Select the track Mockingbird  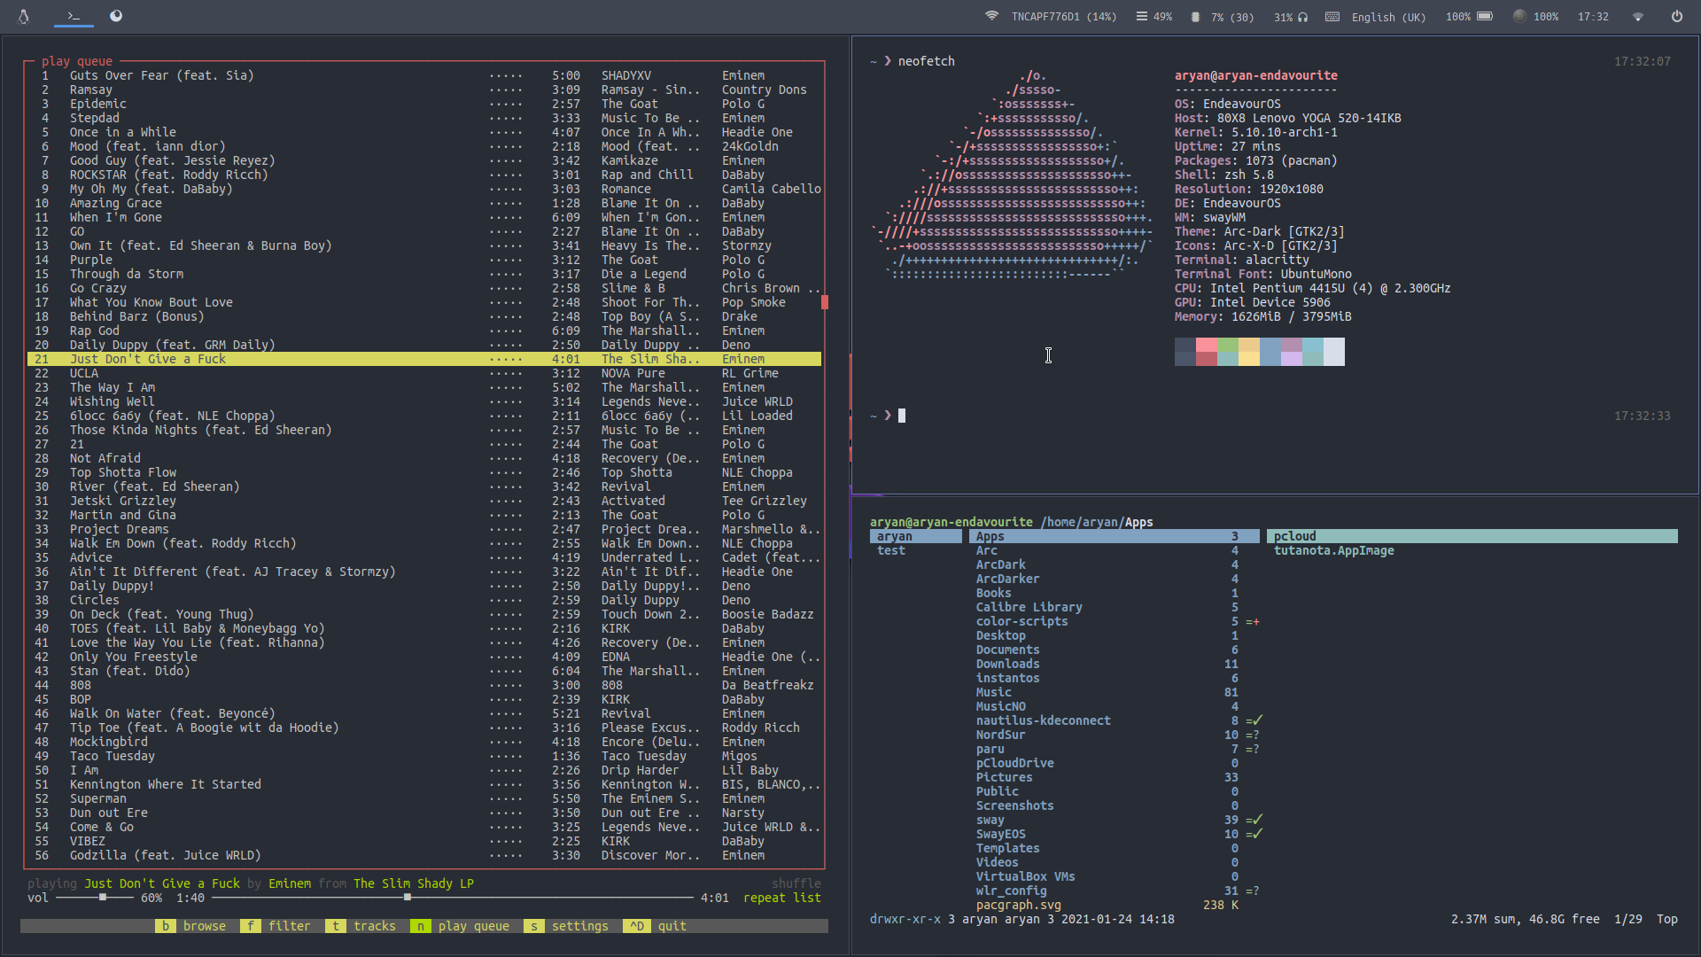coord(424,742)
